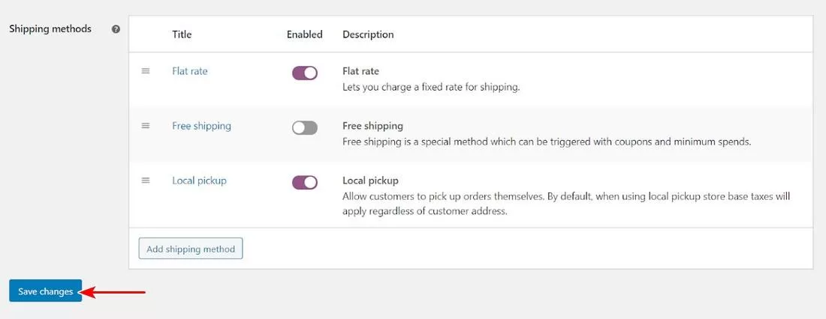The width and height of the screenshot is (826, 319).
Task: Open the Local pickup title link
Action: [199, 180]
